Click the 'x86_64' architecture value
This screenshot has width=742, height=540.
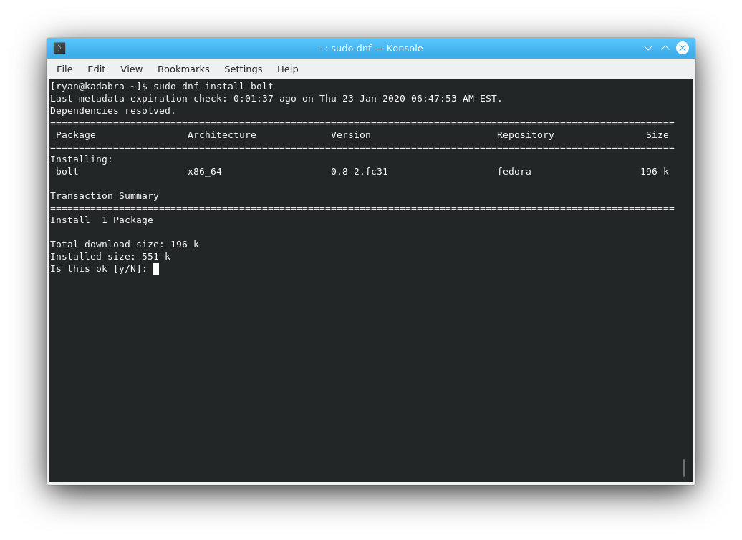[204, 172]
